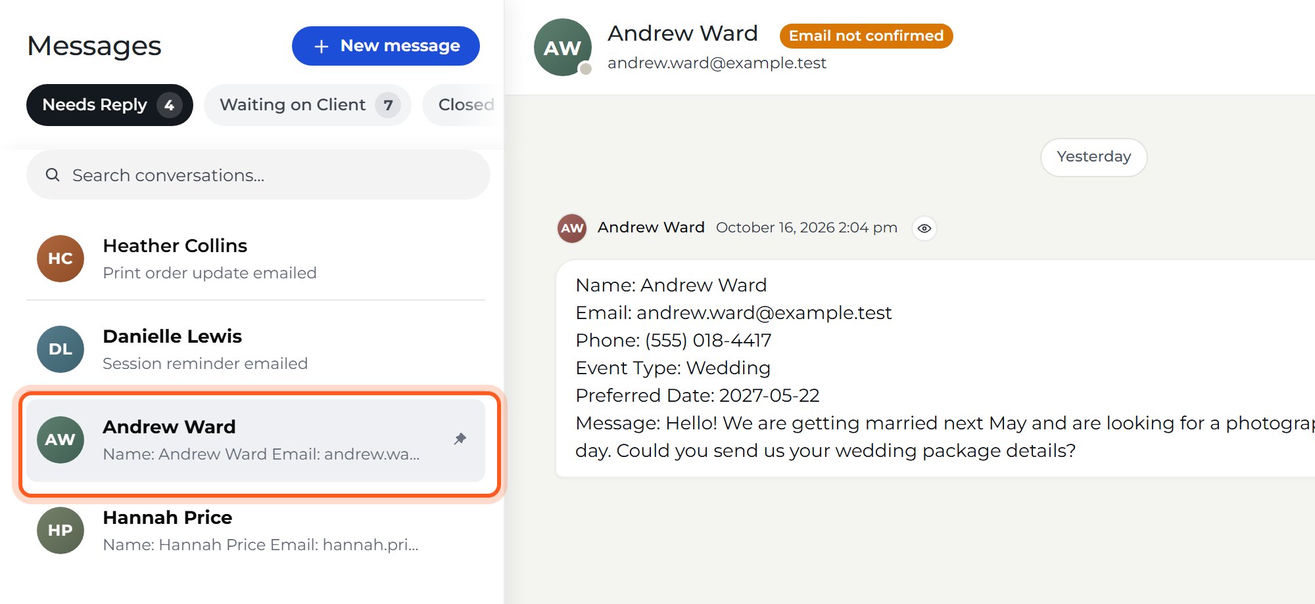
Task: Select the Needs Reply tab
Action: pos(110,105)
